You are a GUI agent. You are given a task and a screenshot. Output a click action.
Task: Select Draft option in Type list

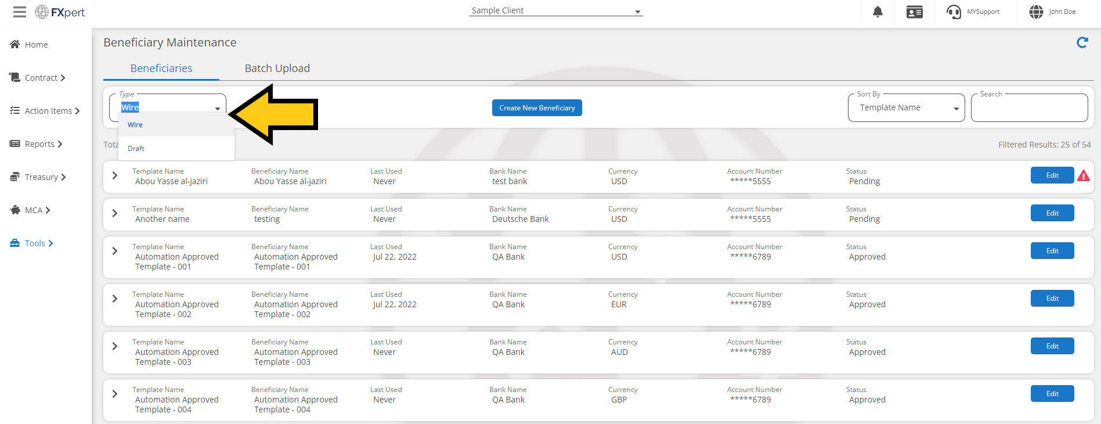point(176,149)
